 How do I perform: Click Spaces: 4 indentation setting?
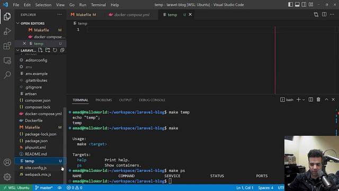(x=266, y=188)
